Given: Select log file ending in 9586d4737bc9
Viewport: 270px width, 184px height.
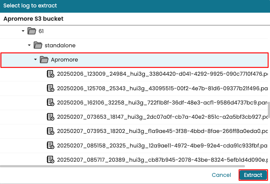Looking at the screenshot, I should coord(161,102).
